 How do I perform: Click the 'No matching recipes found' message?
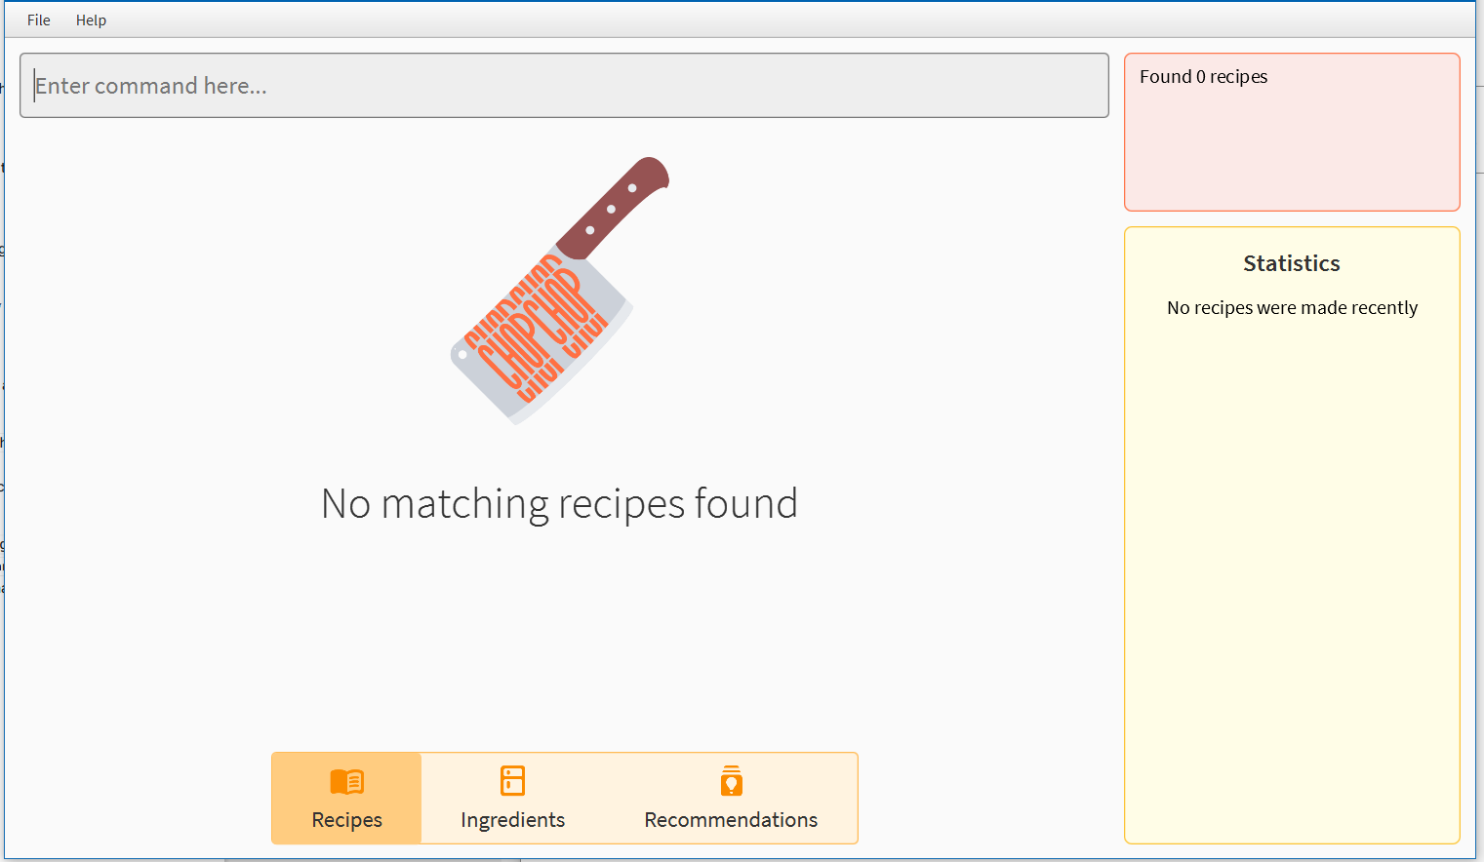(559, 504)
